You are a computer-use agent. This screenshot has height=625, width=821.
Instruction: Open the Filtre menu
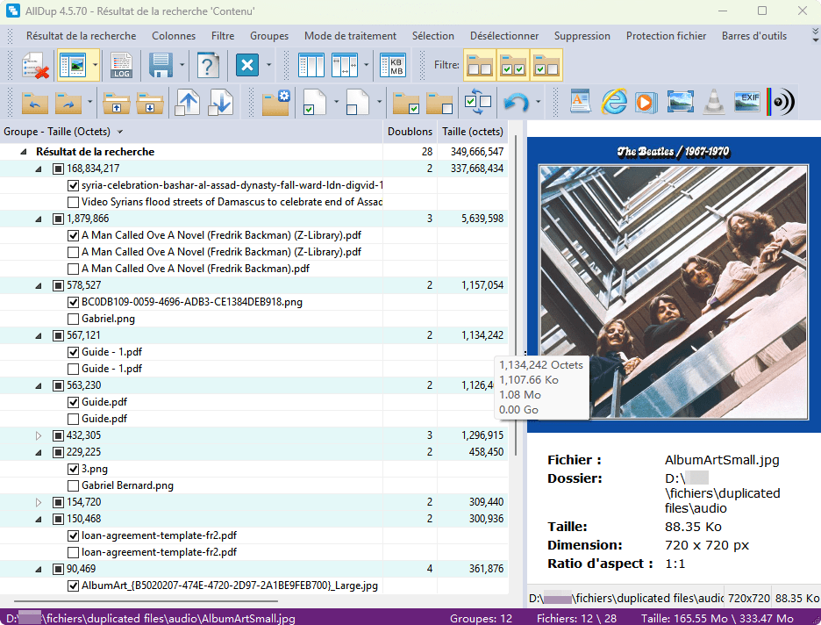(223, 36)
